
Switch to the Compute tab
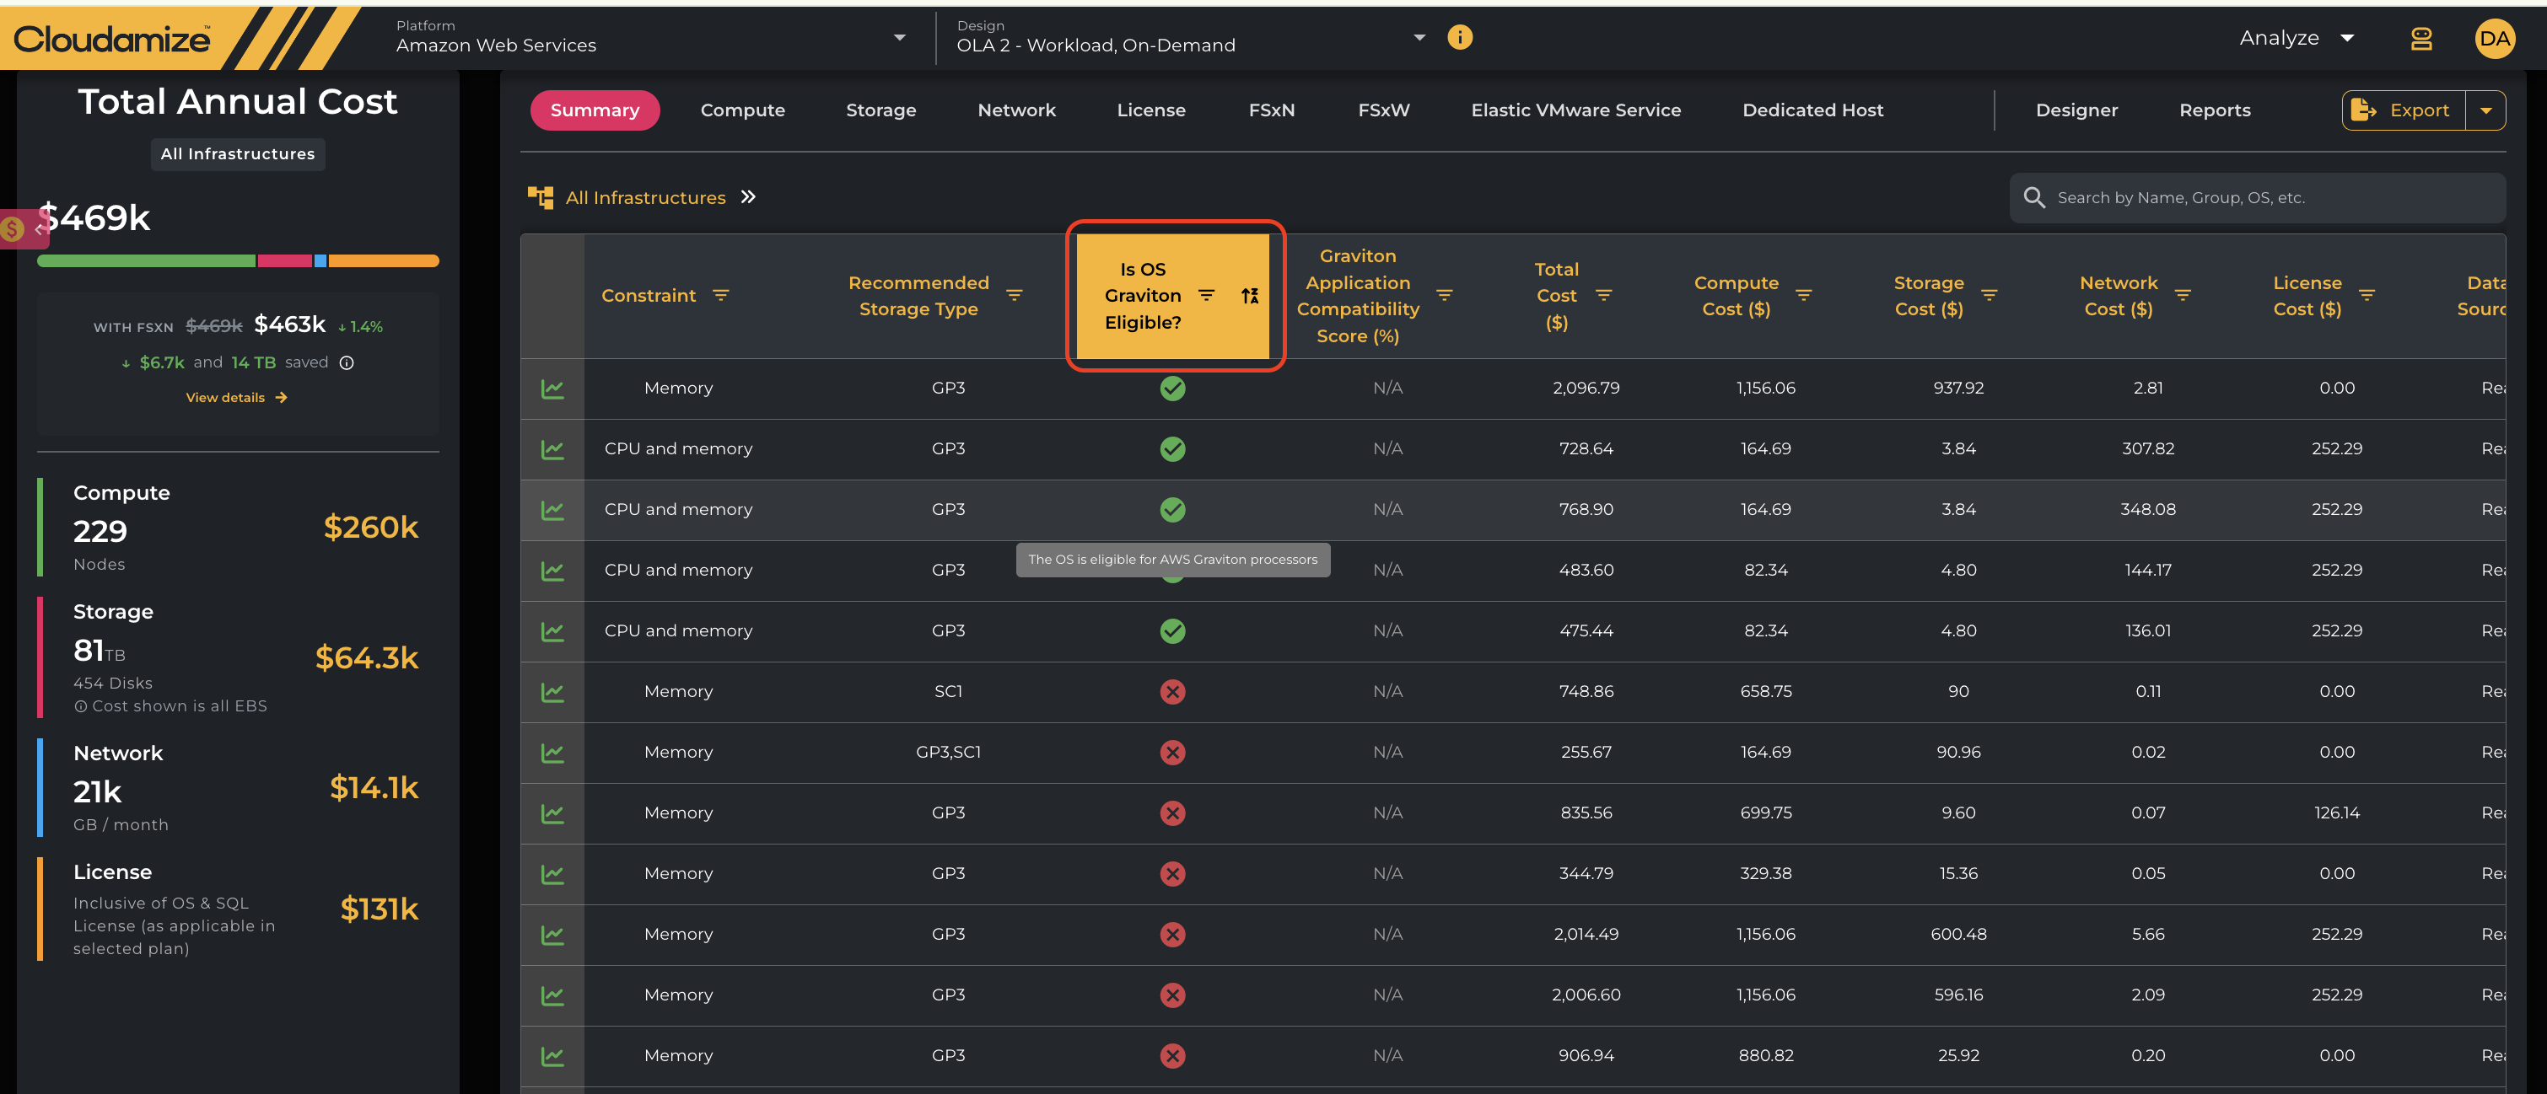pyautogui.click(x=742, y=110)
